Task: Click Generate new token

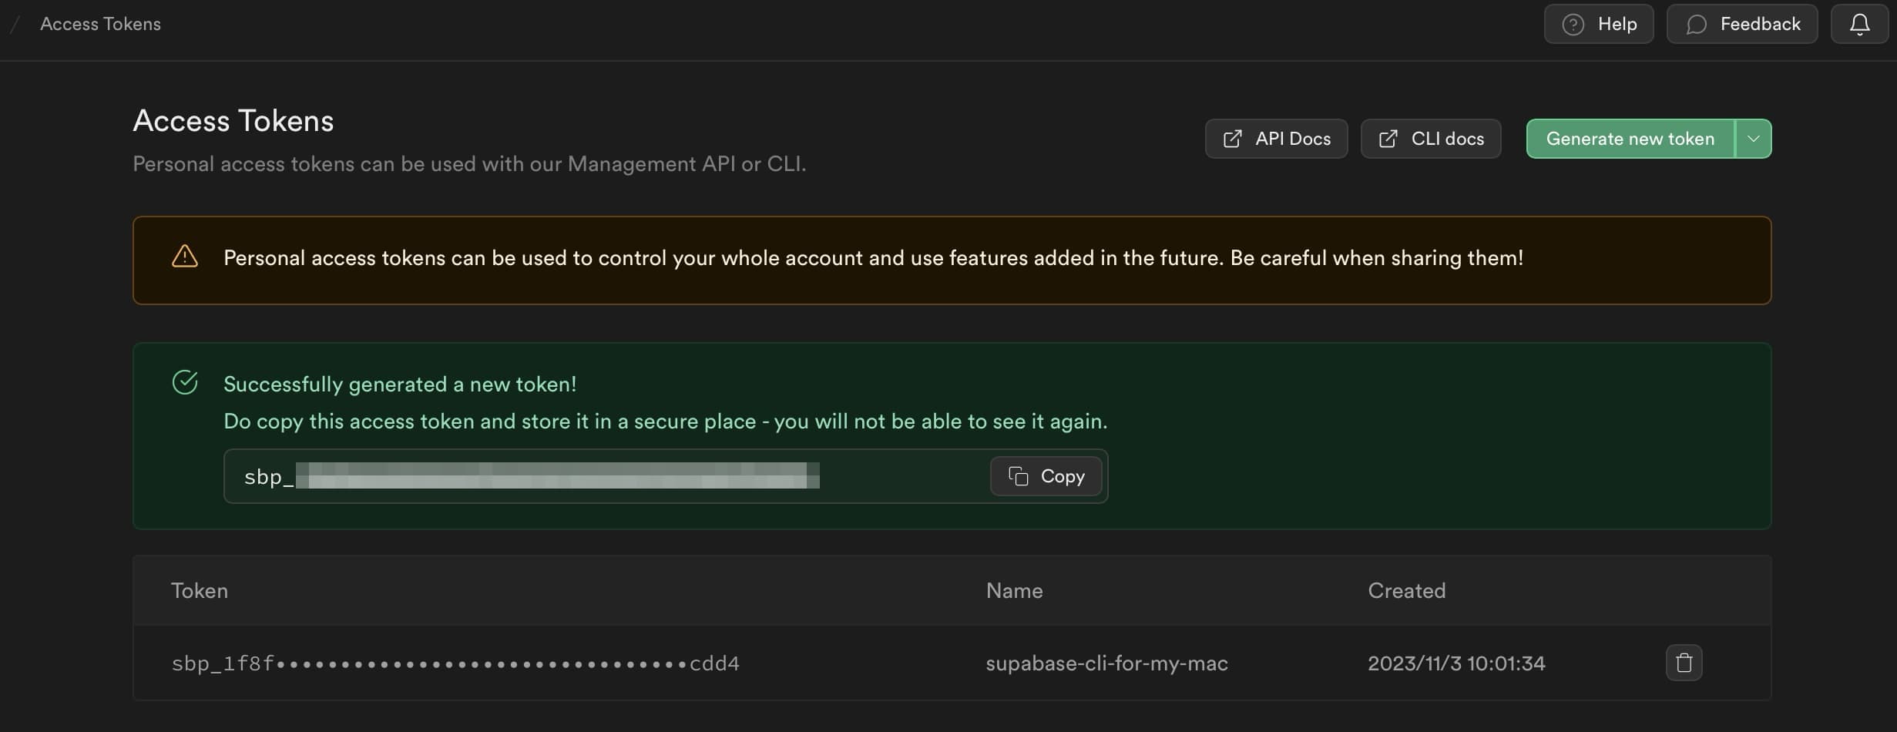Action: [1630, 139]
